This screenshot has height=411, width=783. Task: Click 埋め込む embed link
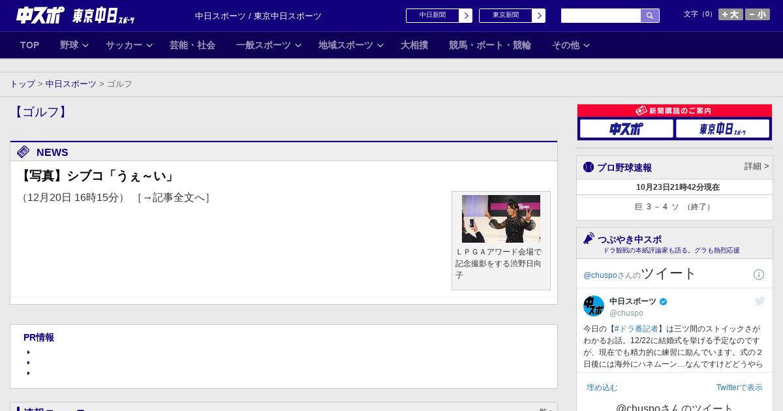tap(602, 388)
